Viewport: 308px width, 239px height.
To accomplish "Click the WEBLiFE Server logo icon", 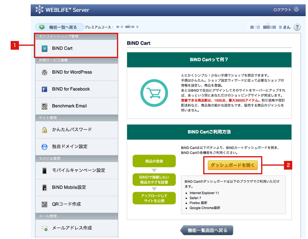I will click(39, 9).
